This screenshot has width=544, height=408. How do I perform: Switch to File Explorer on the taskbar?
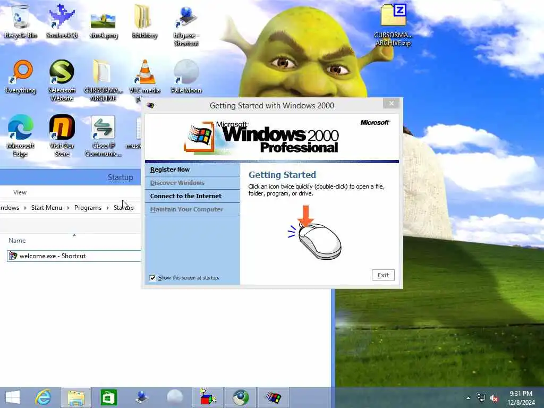click(x=76, y=397)
